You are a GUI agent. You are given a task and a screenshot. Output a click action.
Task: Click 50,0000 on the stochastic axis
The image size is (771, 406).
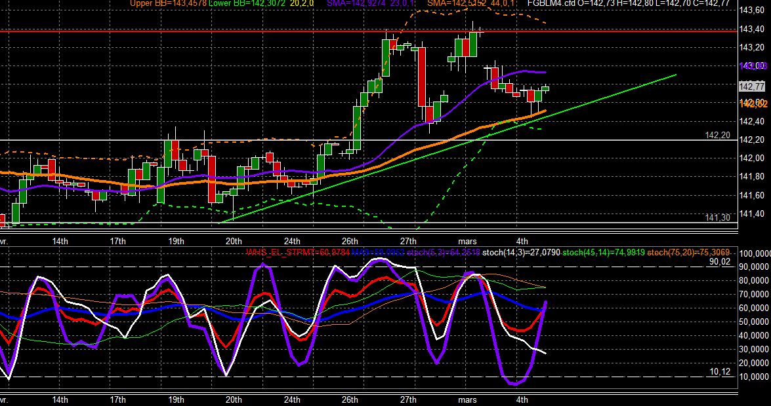pos(754,322)
